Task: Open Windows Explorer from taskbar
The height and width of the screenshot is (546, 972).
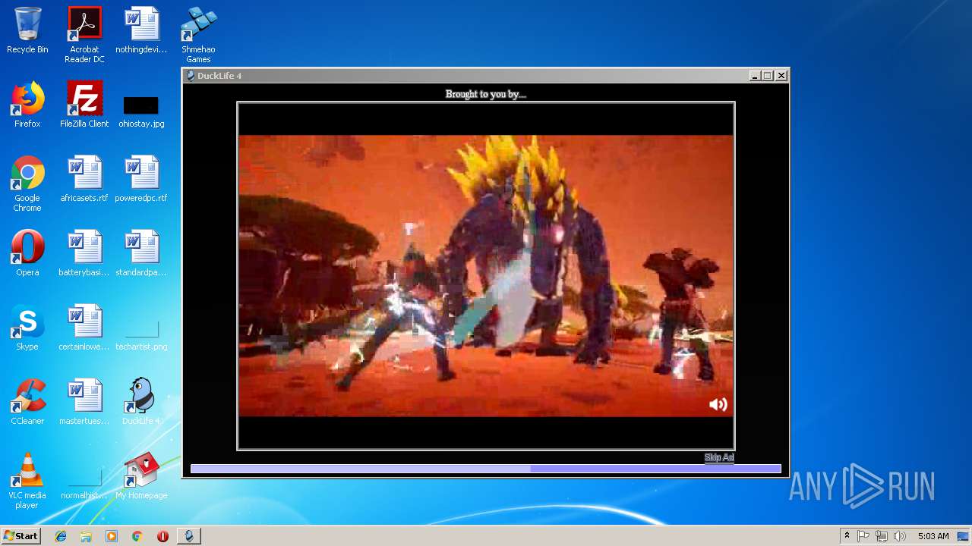Action: click(86, 536)
